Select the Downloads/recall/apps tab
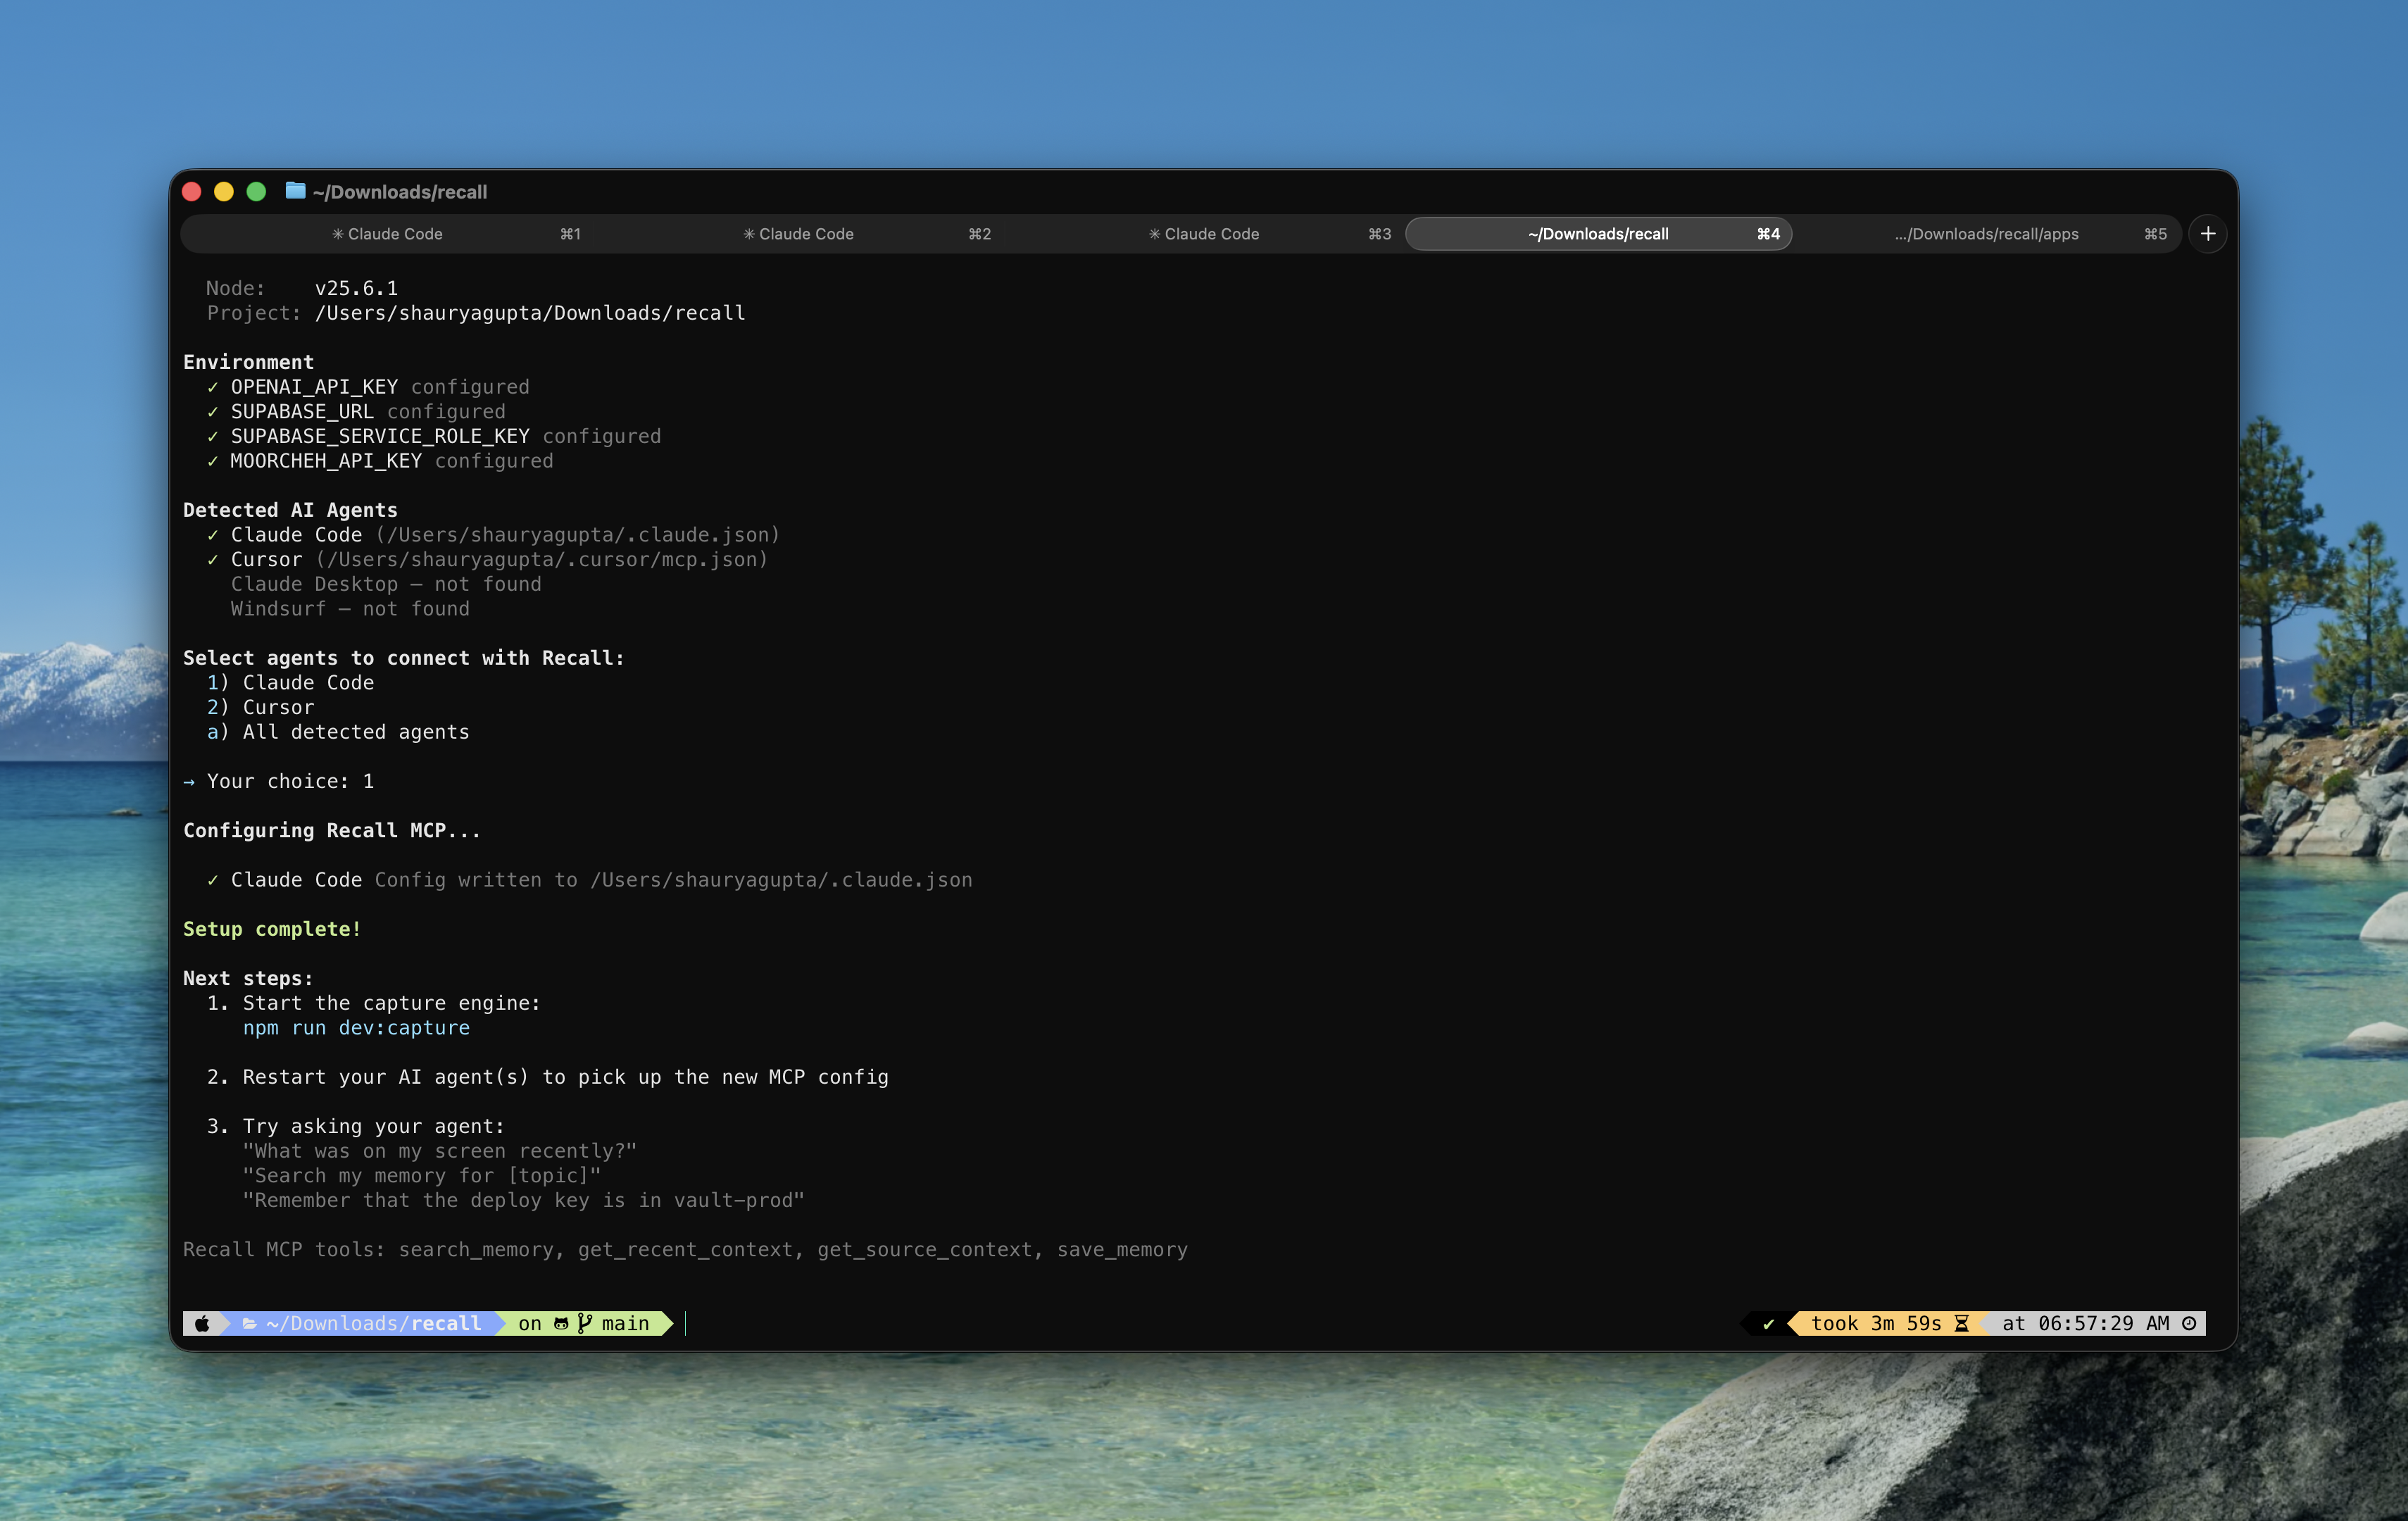2408x1521 pixels. pos(1986,234)
